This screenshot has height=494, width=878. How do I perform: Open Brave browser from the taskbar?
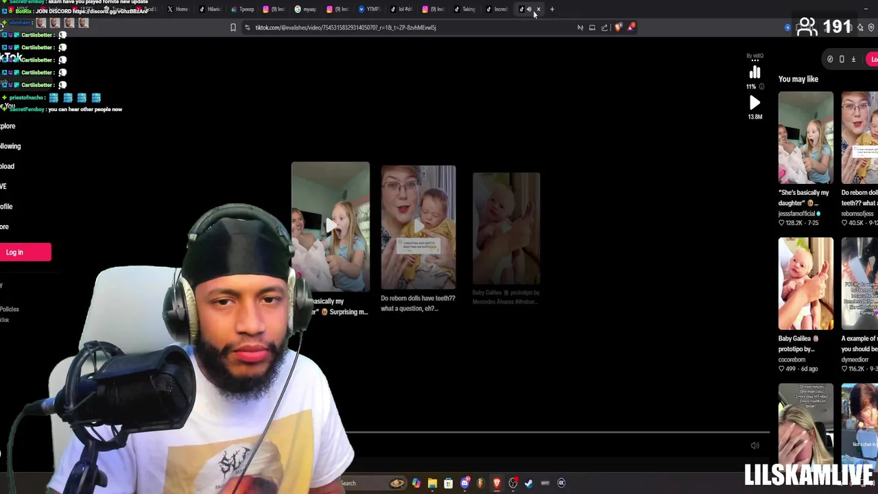497,483
